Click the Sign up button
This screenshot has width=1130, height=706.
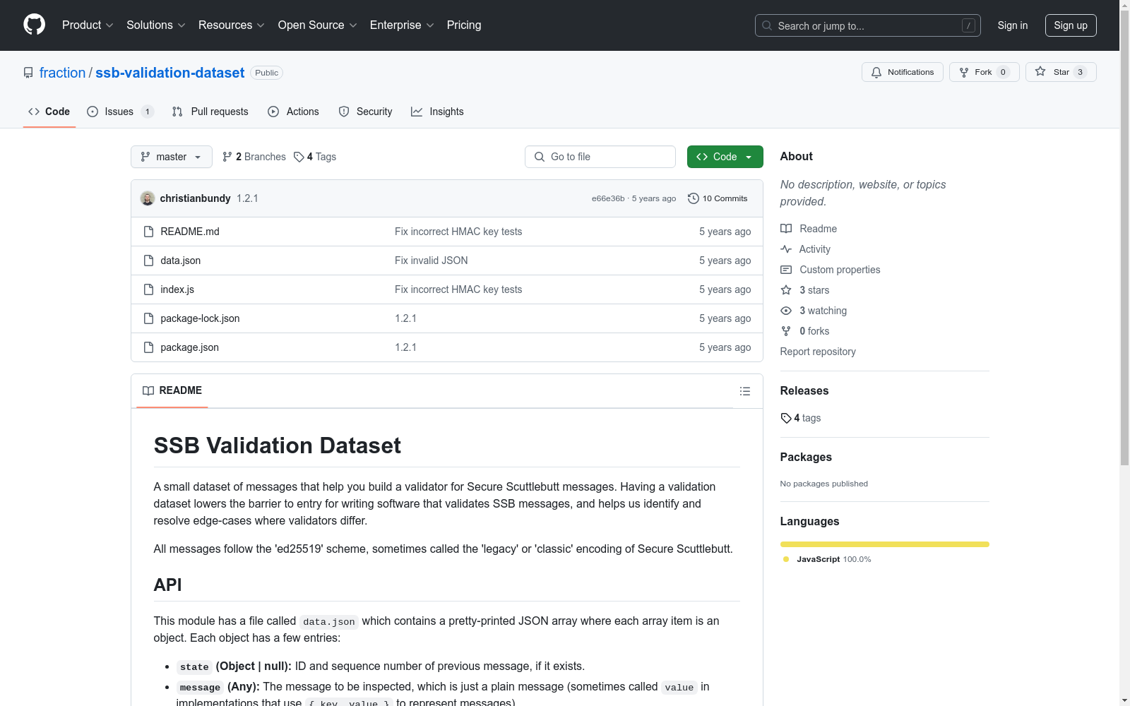[1071, 25]
